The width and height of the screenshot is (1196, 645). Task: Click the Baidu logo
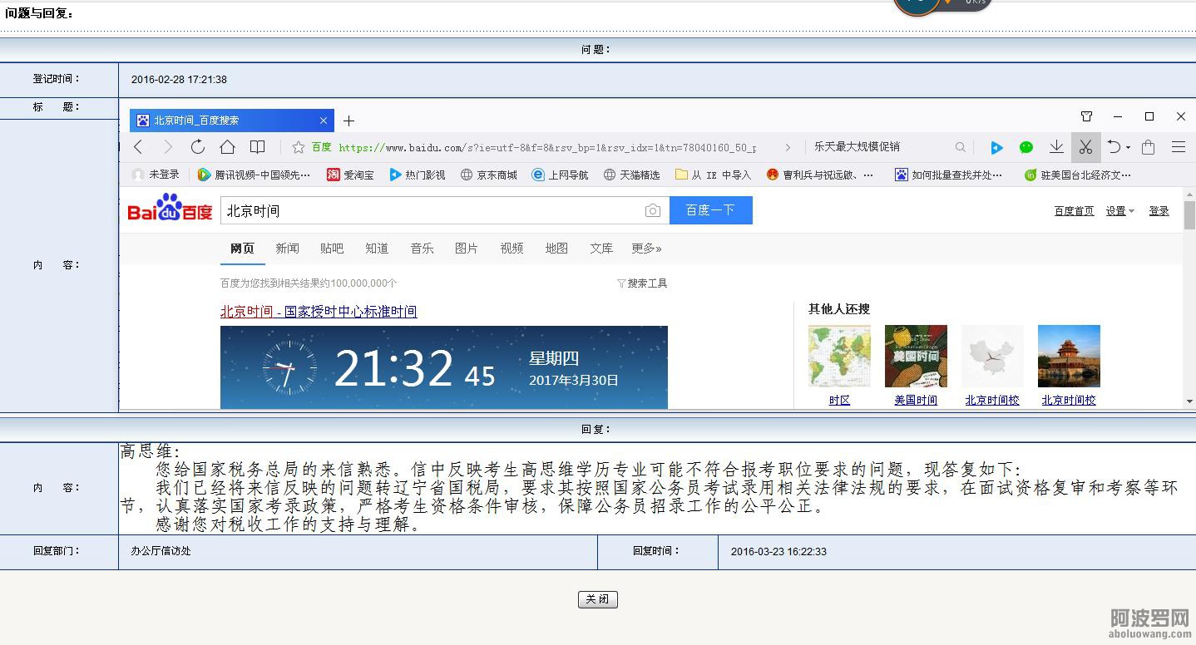(170, 208)
